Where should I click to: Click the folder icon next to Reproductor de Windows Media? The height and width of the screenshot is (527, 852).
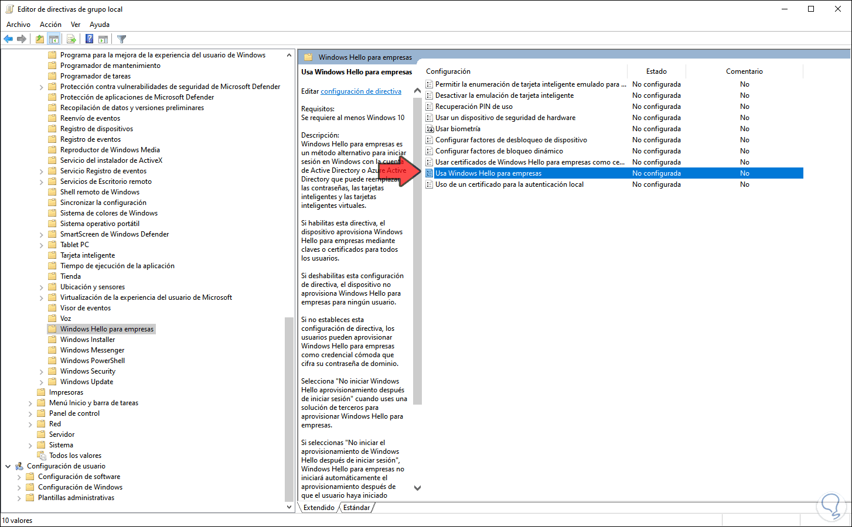click(x=52, y=150)
